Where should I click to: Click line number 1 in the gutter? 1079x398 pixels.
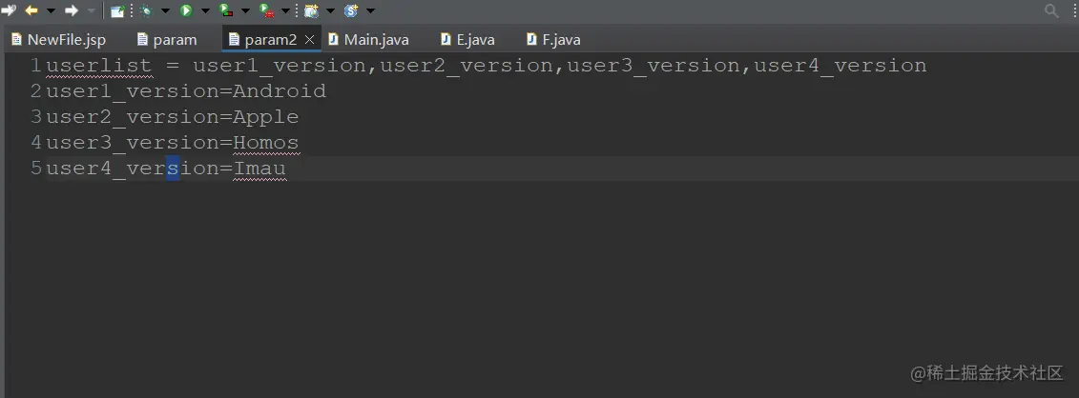tap(36, 66)
